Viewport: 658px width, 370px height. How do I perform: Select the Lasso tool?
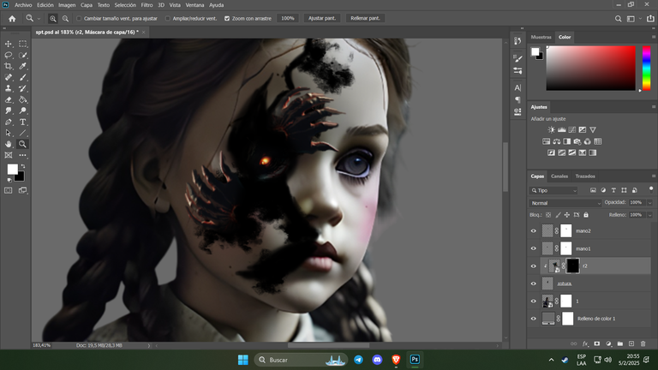[9, 55]
